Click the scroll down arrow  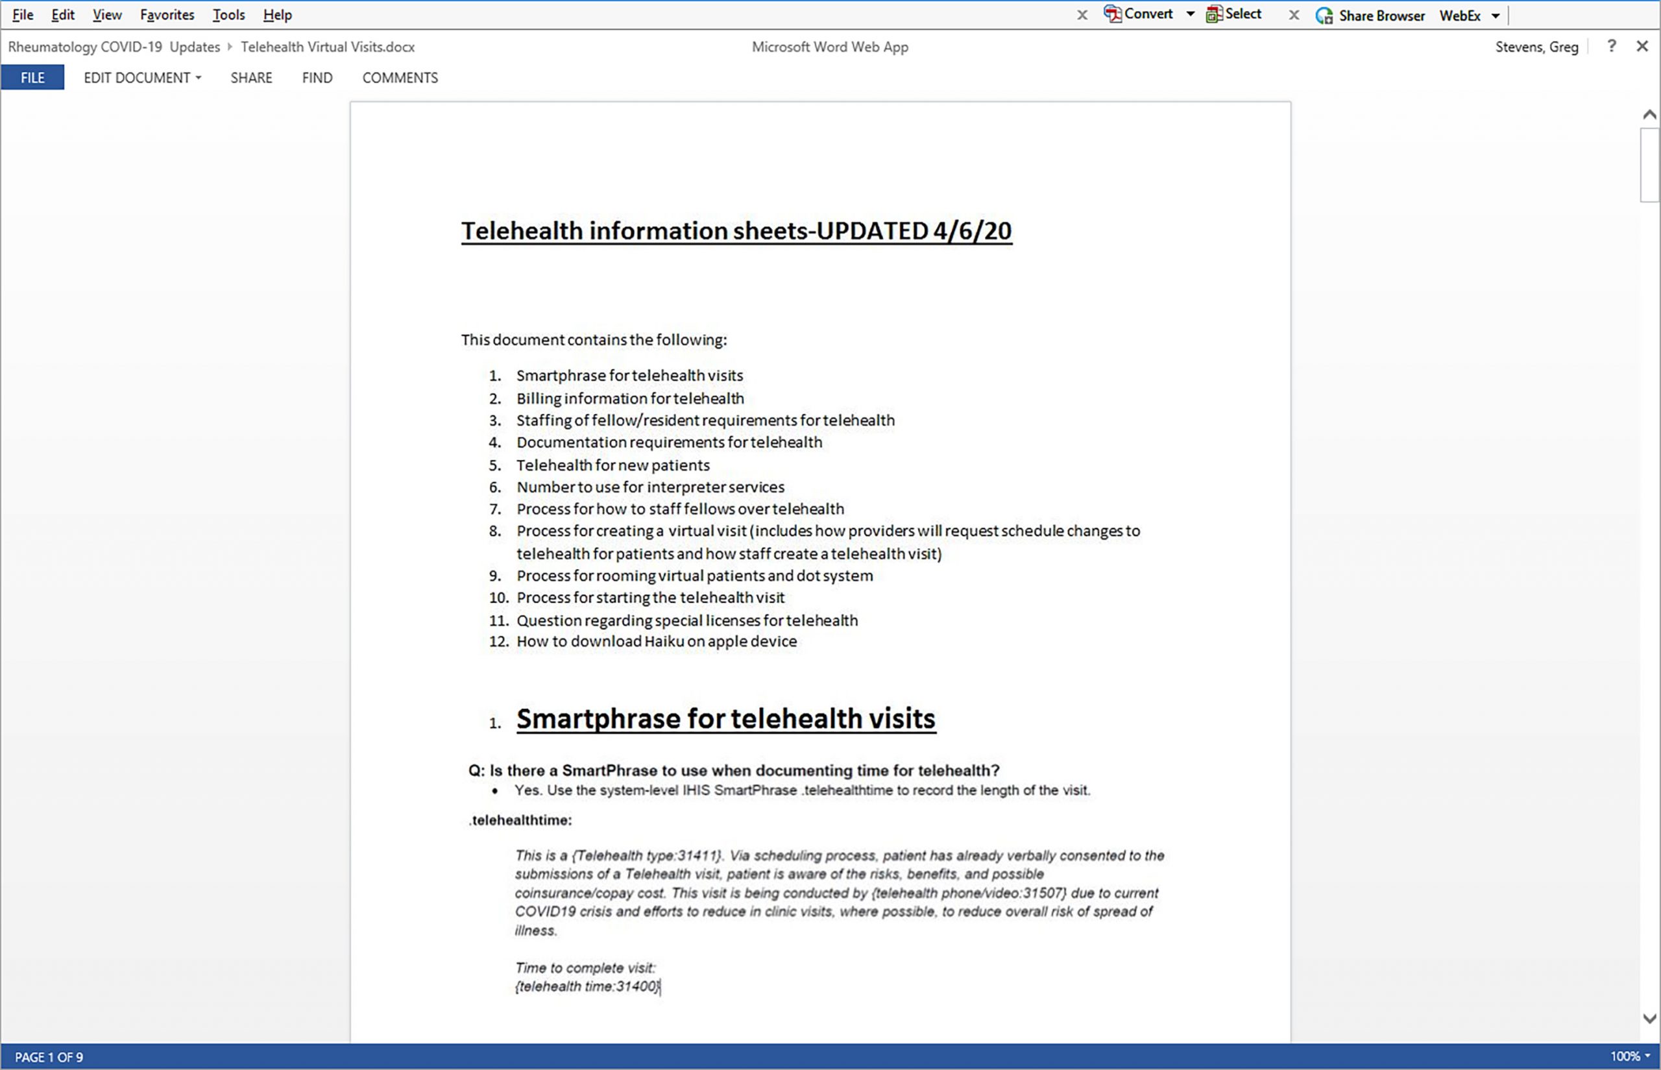point(1650,1019)
